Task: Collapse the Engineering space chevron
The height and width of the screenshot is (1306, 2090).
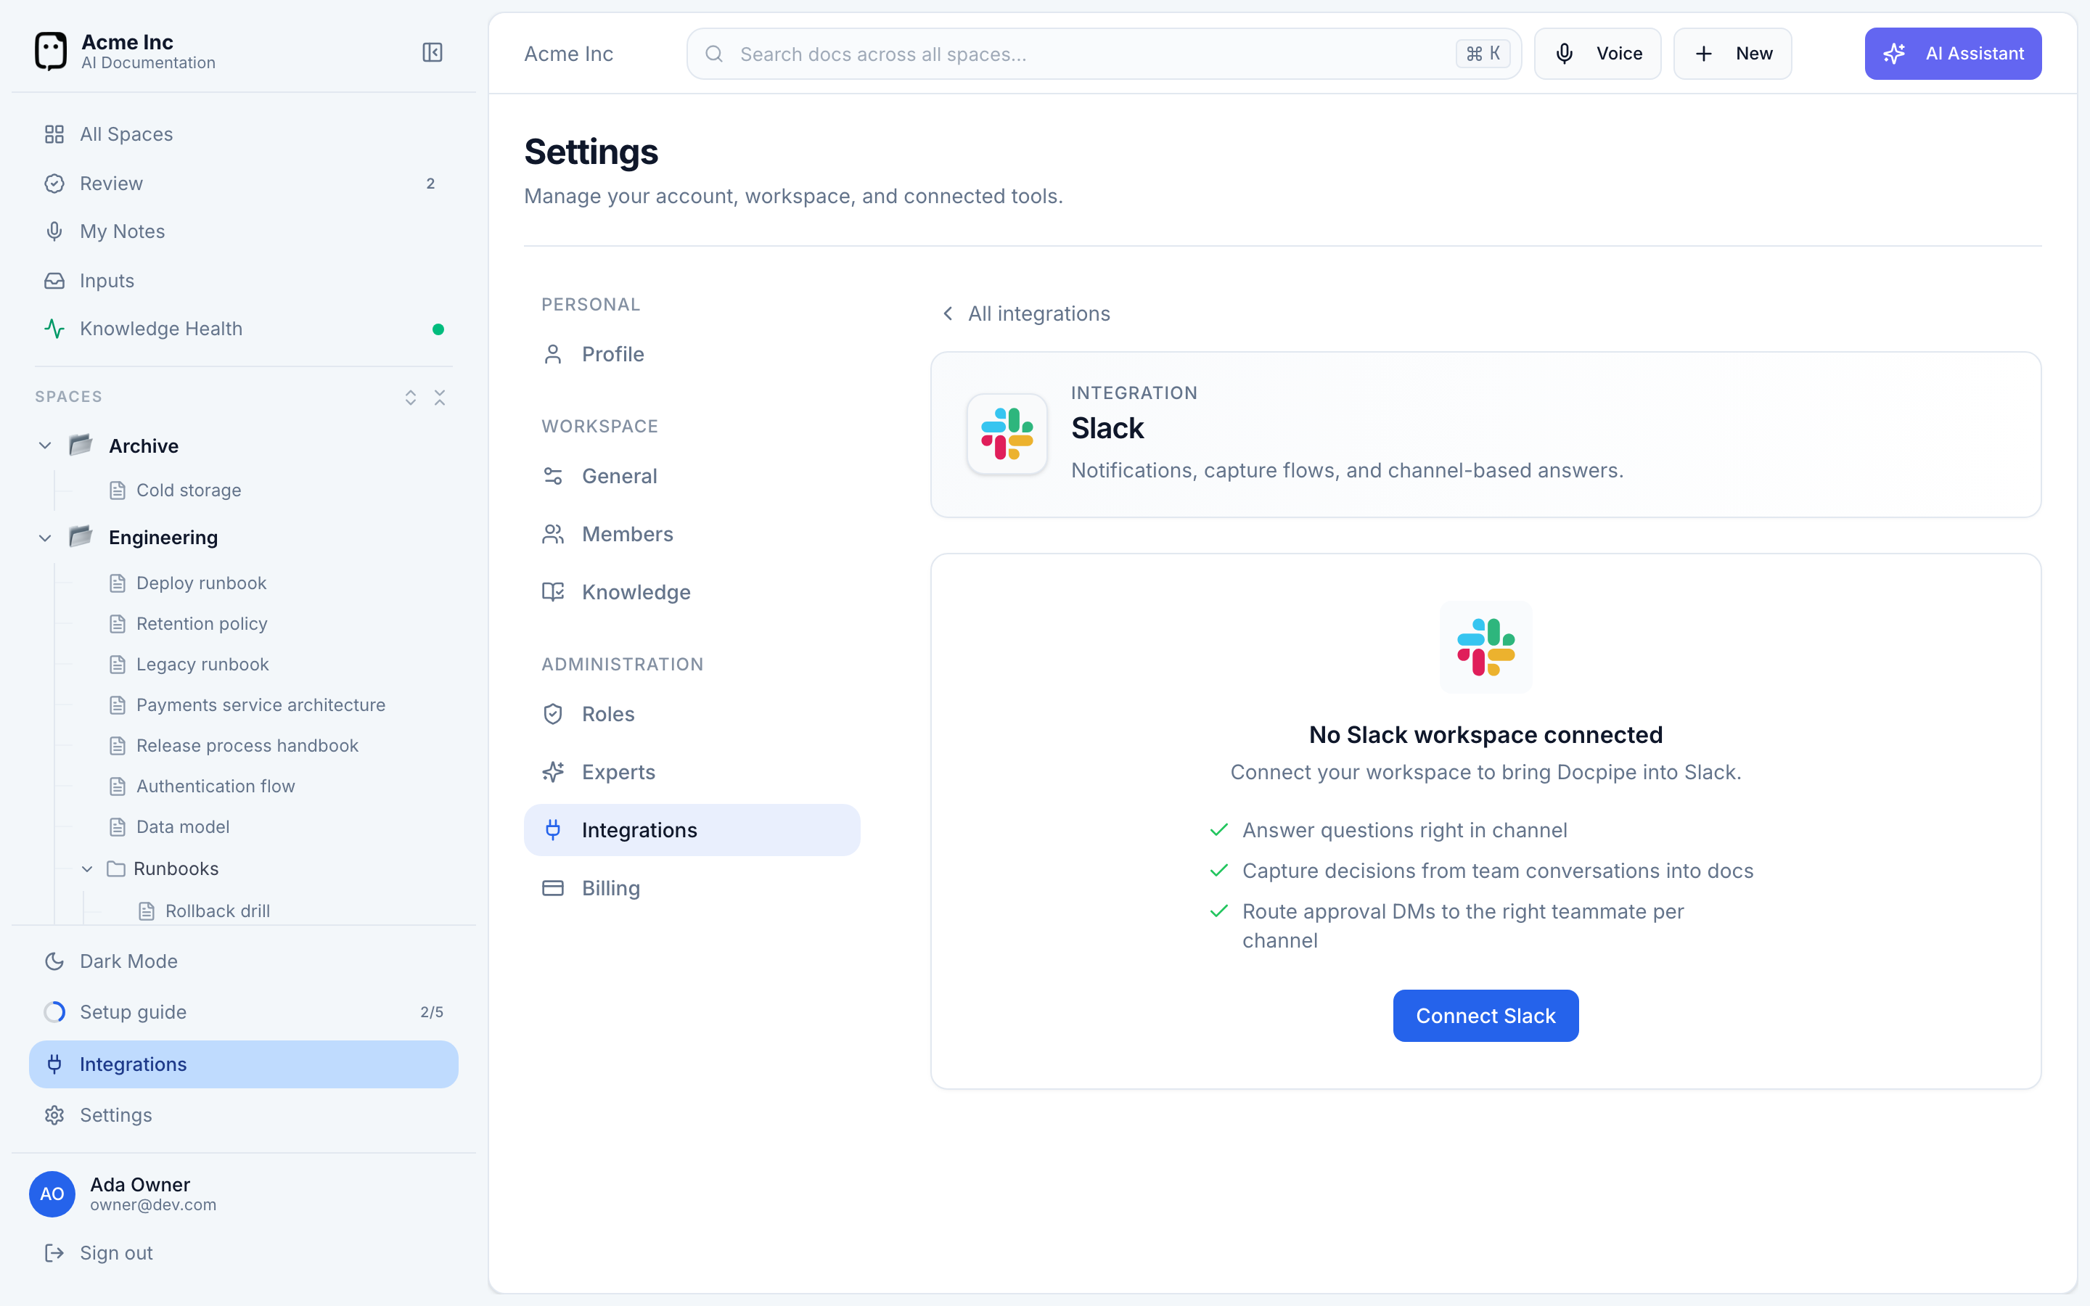Action: [x=45, y=538]
